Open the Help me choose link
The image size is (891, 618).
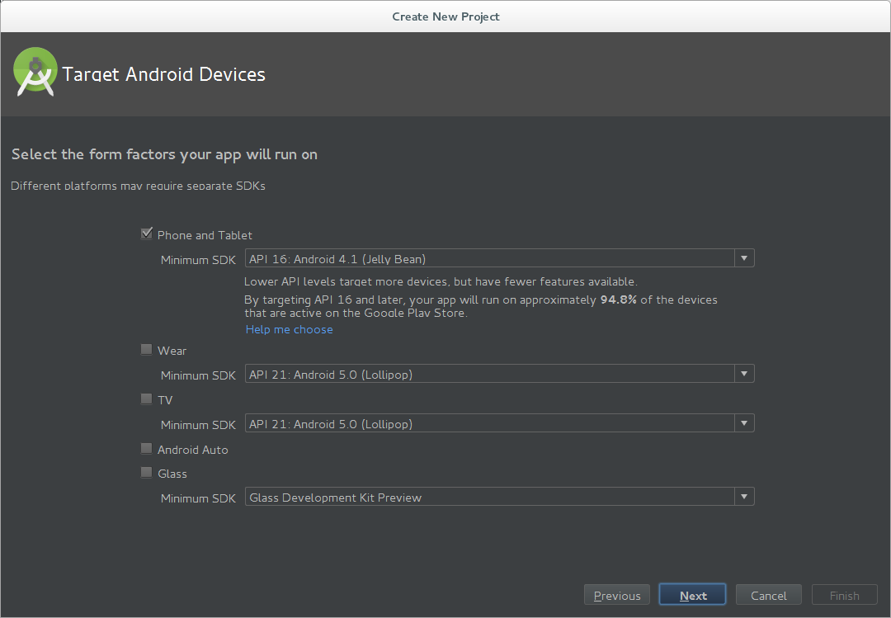tap(290, 330)
